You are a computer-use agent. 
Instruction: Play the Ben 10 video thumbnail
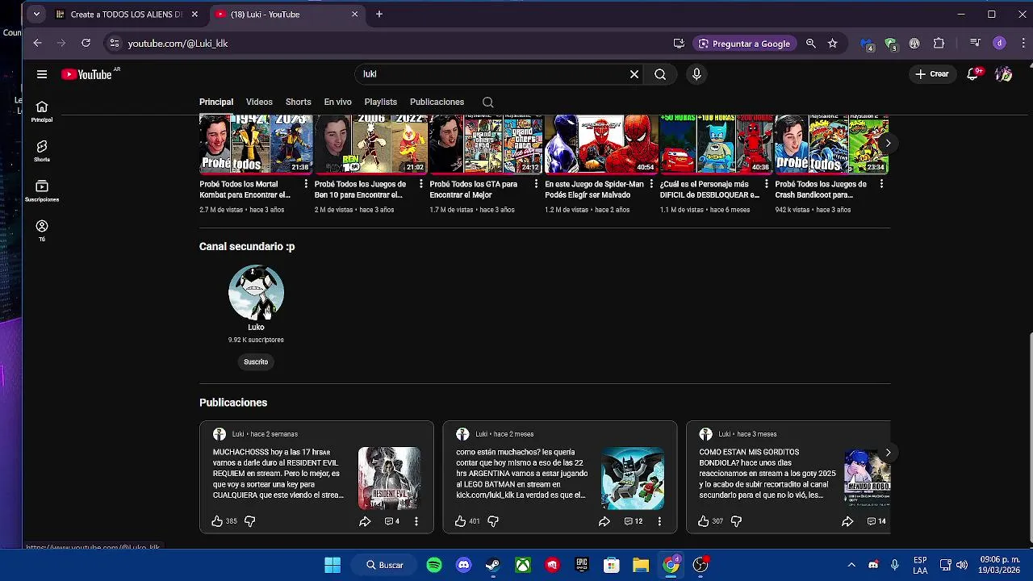click(x=370, y=144)
